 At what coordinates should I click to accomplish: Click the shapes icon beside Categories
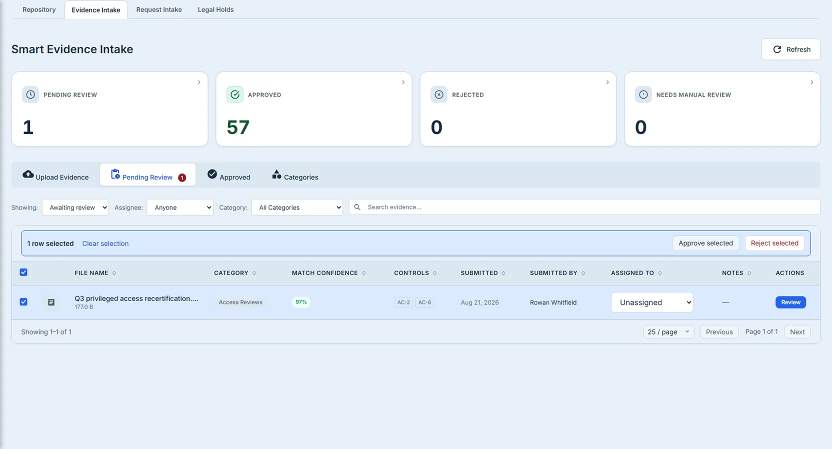[276, 174]
